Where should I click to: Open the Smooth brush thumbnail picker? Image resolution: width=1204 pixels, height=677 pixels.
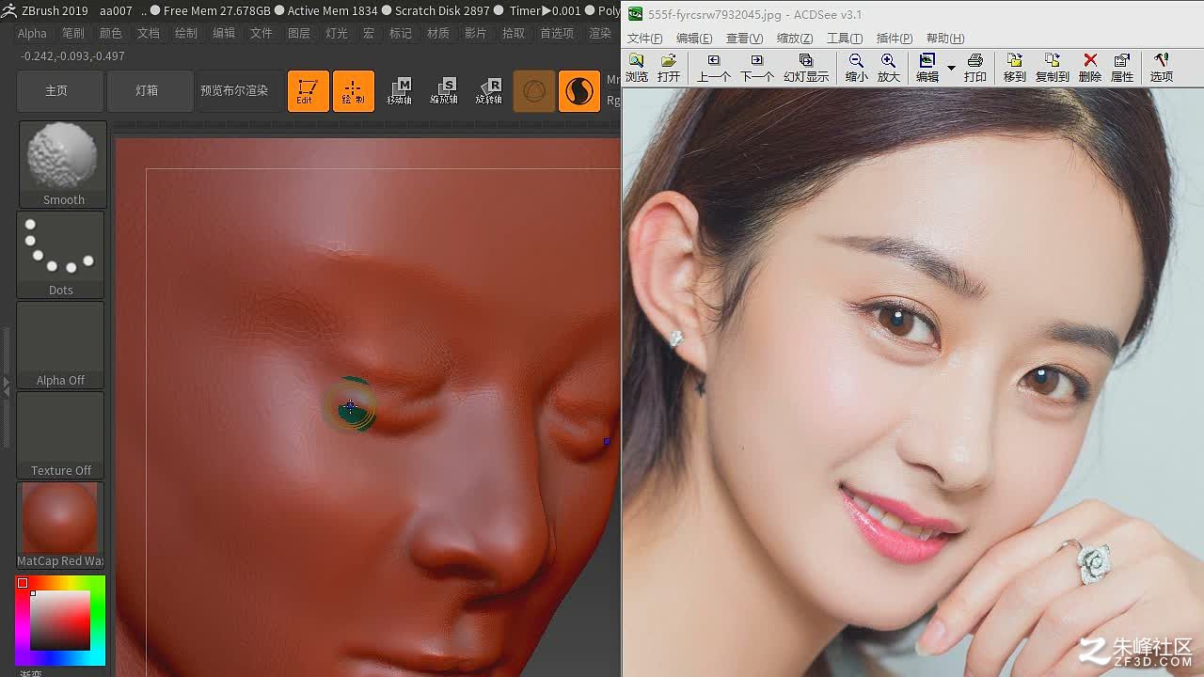click(63, 164)
